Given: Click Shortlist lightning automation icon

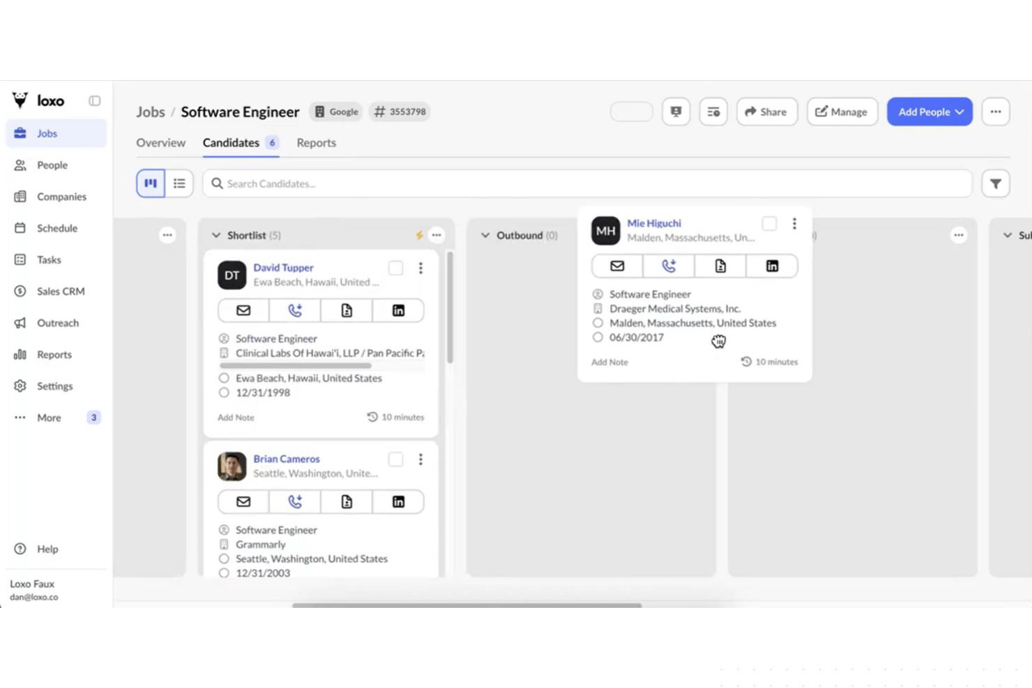Looking at the screenshot, I should coord(419,236).
